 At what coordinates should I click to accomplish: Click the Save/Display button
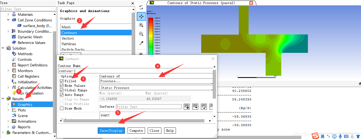pos(111,131)
